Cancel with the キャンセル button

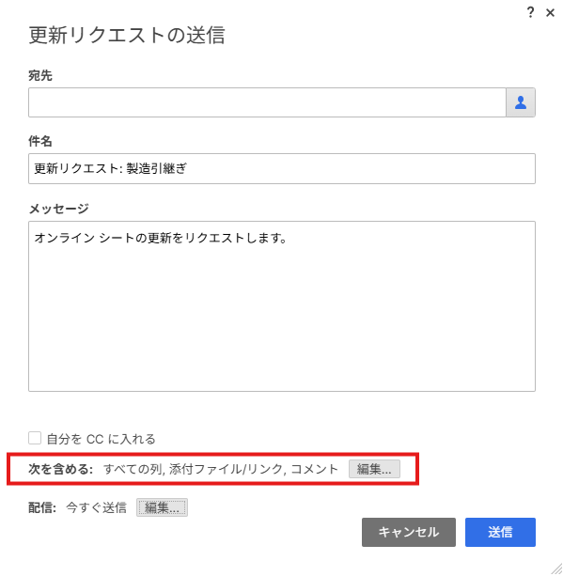(x=409, y=532)
